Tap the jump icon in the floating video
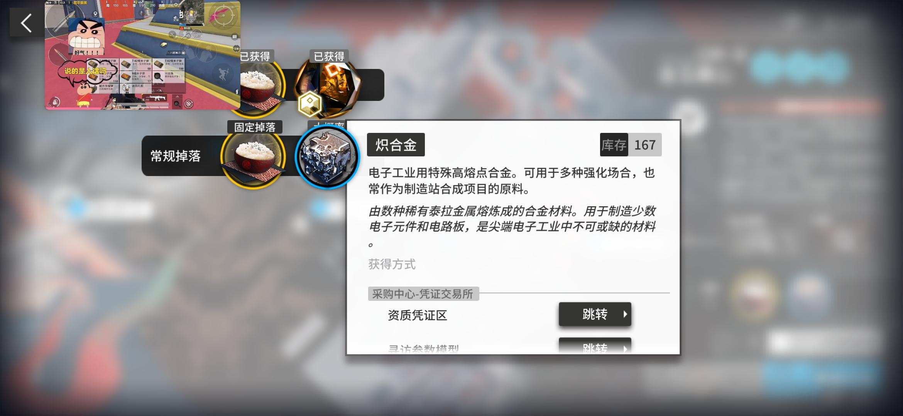The width and height of the screenshot is (903, 416). (223, 75)
